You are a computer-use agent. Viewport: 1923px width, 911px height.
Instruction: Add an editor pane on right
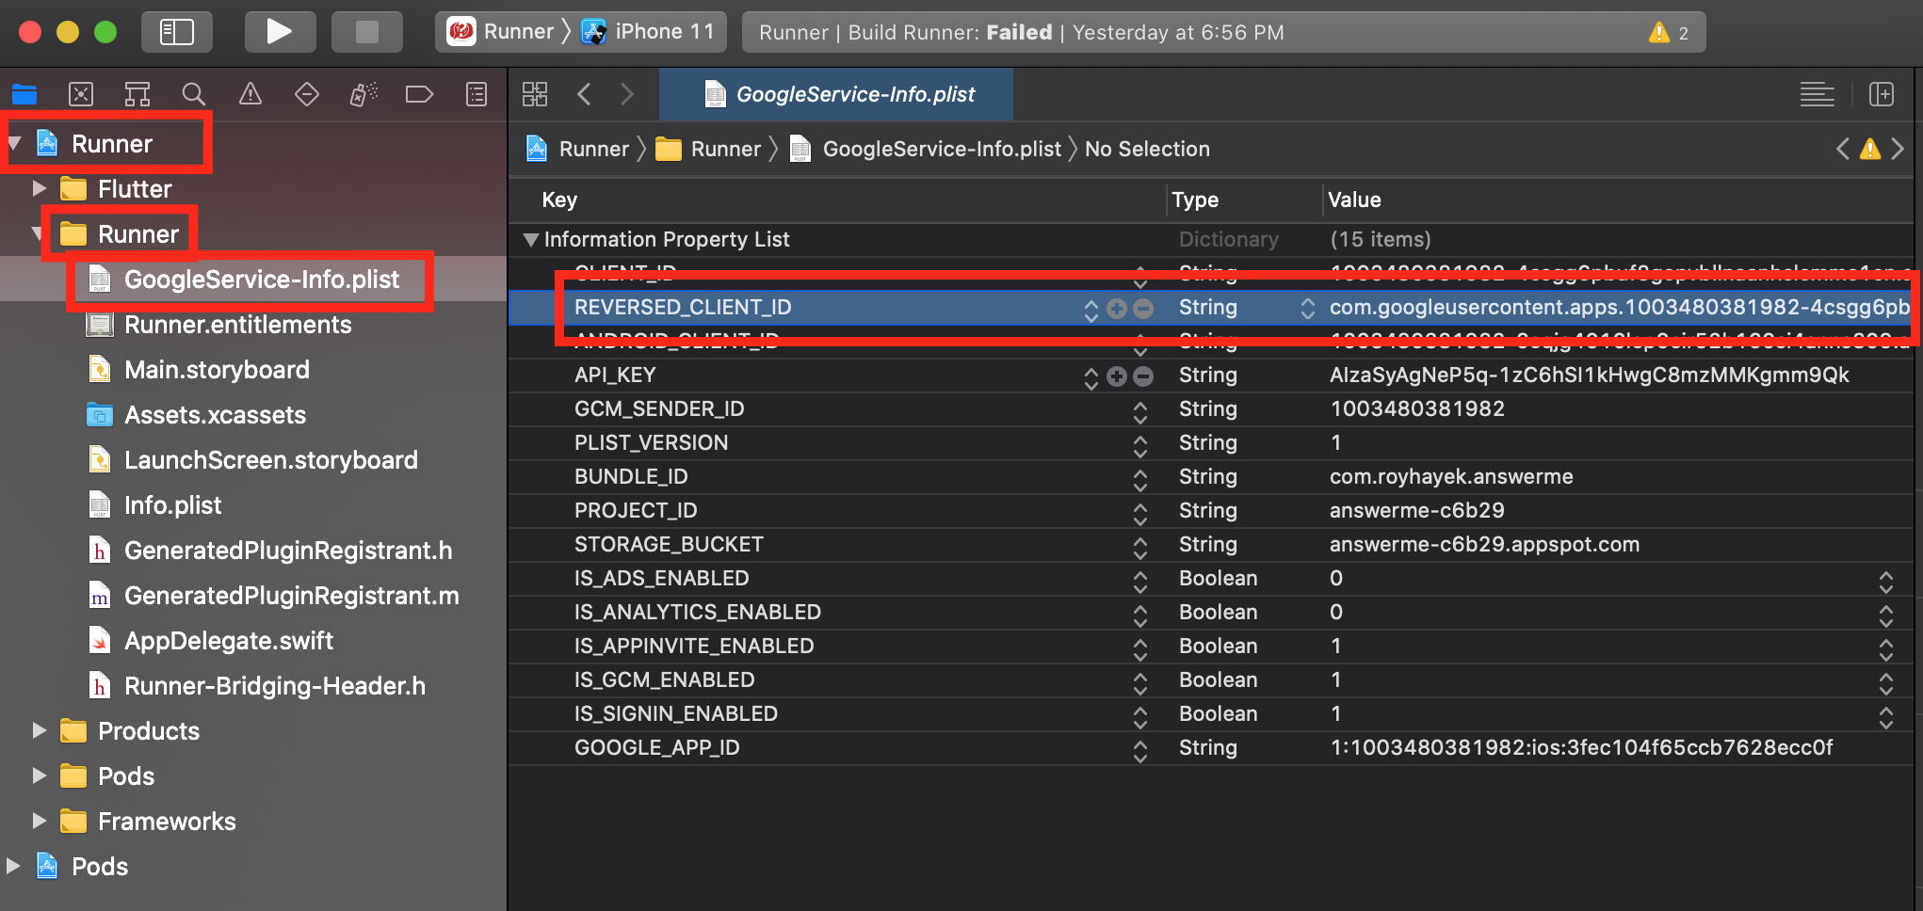[1882, 94]
